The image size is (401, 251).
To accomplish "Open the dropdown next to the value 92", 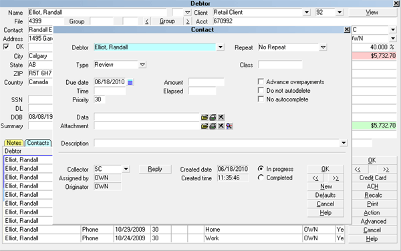I will (x=340, y=12).
